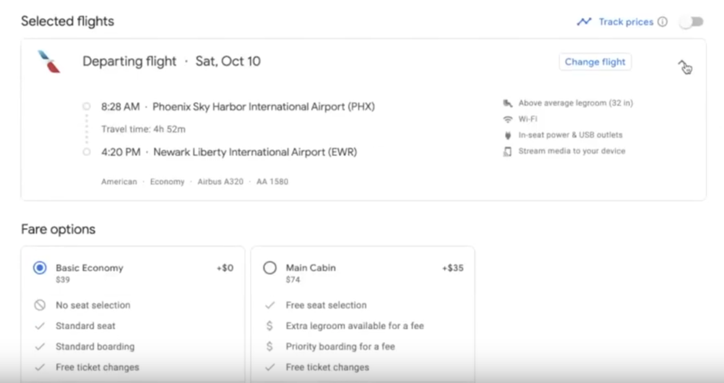Click the no seat selection icon
This screenshot has width=724, height=383.
click(x=40, y=305)
